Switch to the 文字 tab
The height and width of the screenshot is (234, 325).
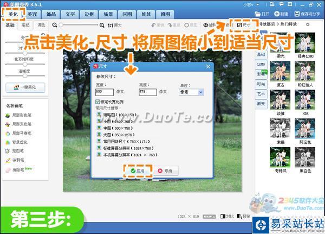click(70, 14)
